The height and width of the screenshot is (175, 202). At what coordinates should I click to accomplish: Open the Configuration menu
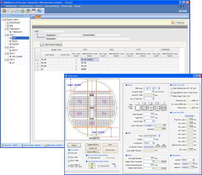point(26,6)
